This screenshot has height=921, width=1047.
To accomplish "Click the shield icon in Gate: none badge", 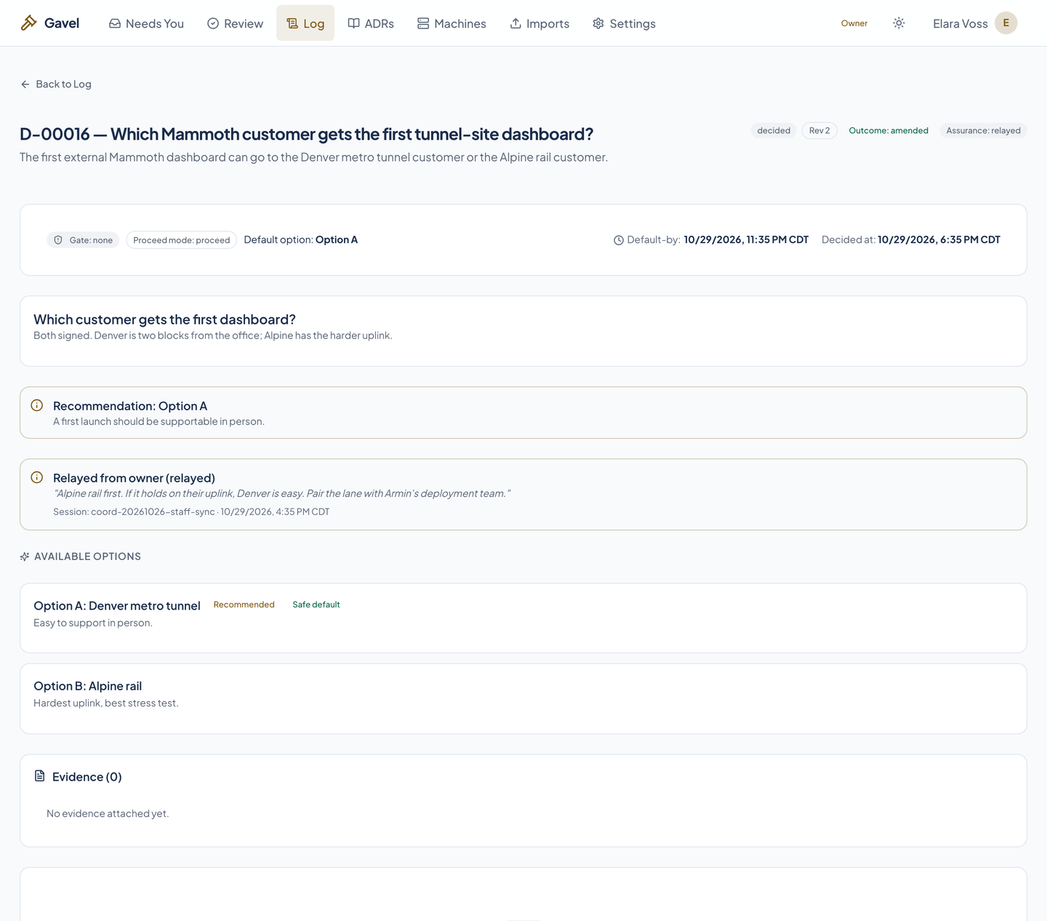I will (x=58, y=240).
